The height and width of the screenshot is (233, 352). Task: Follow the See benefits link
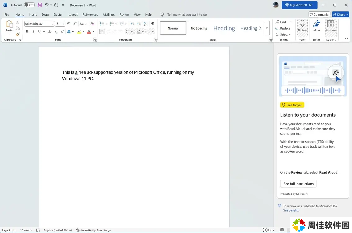click(291, 210)
